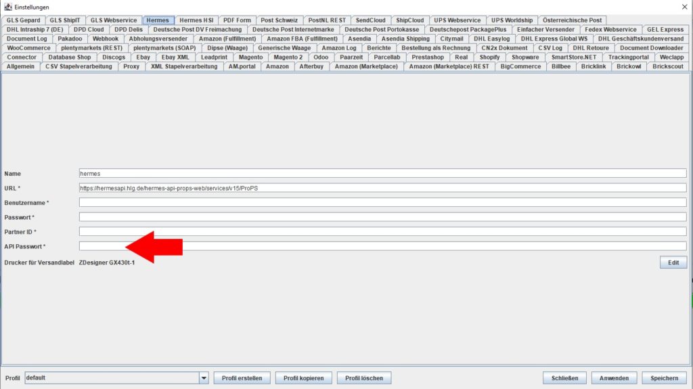Open the DPD Cloud tab
693x389 pixels.
pyautogui.click(x=89, y=30)
